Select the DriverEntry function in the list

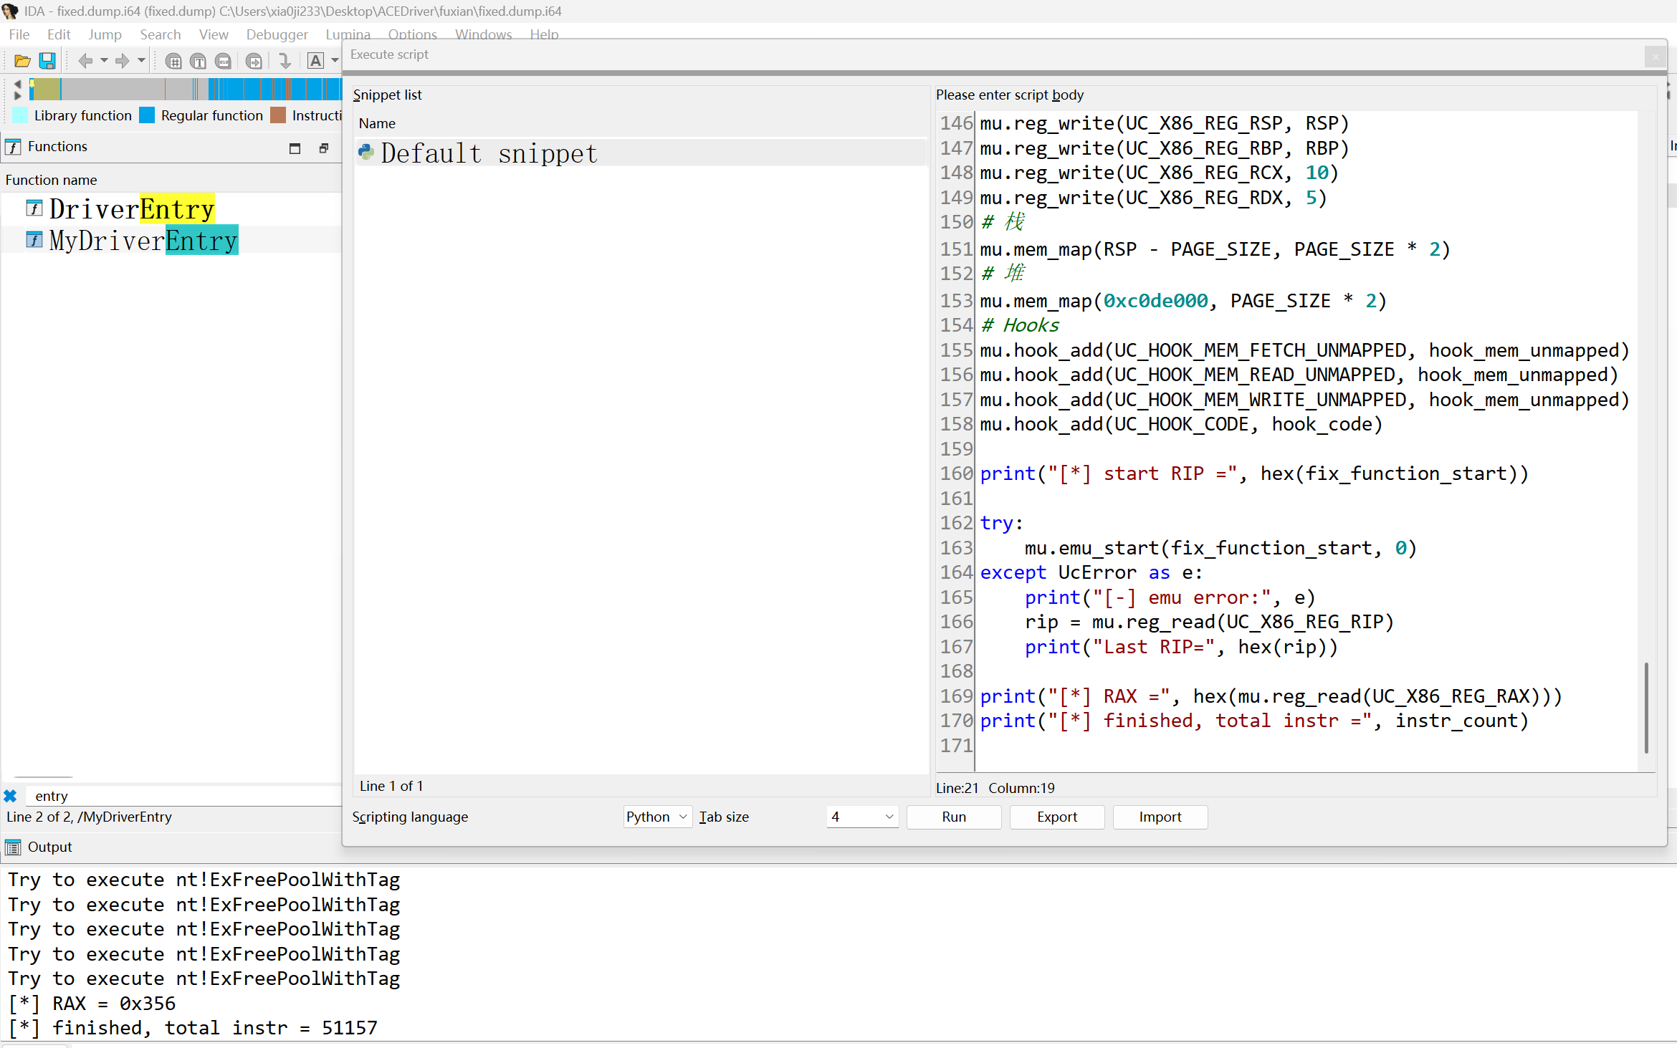[x=132, y=209]
